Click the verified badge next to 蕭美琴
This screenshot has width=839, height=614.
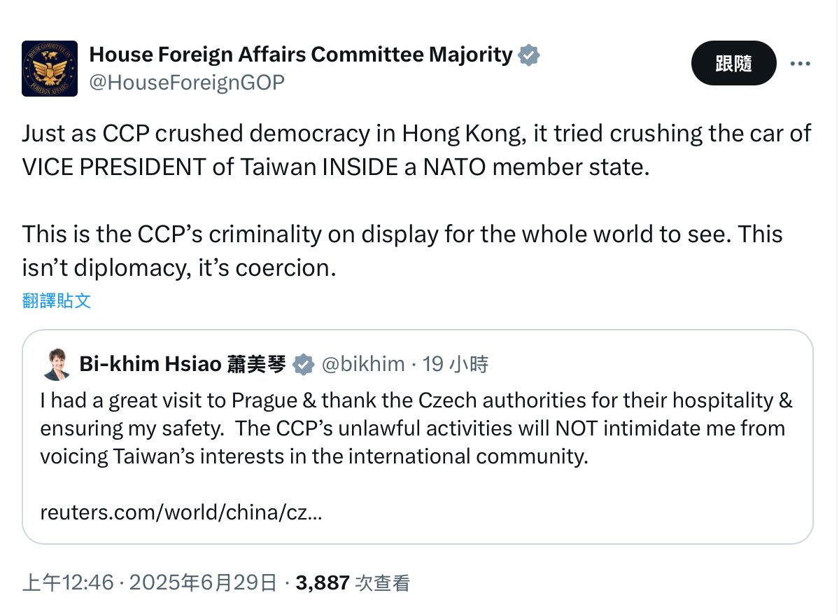[303, 364]
